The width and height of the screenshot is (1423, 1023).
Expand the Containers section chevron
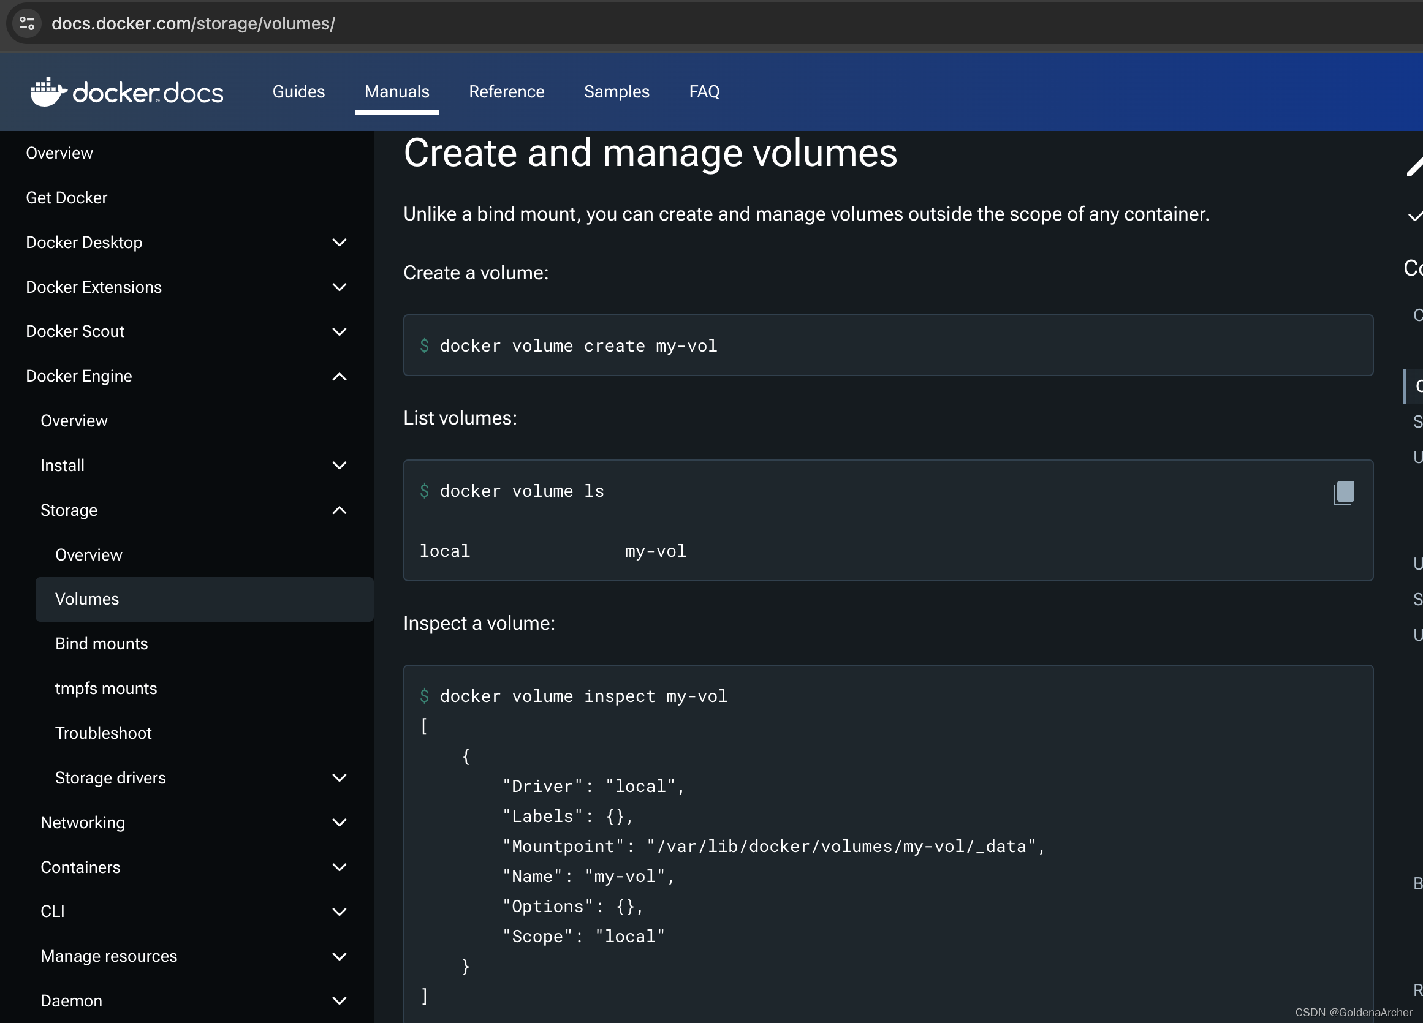[x=340, y=867]
